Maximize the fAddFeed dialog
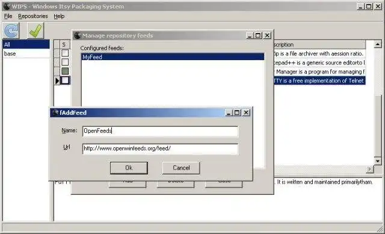The height and width of the screenshot is (234, 385). point(237,112)
